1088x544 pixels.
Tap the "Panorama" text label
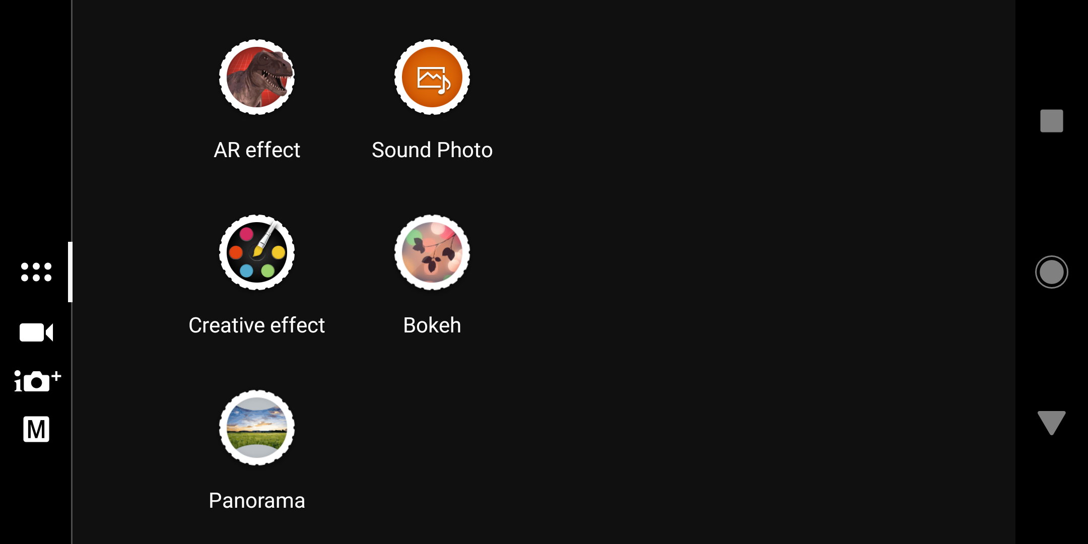(257, 501)
